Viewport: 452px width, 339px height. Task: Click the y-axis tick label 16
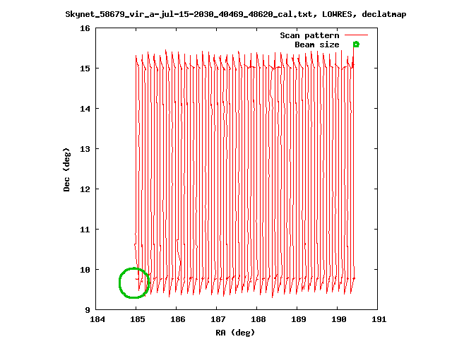85,28
